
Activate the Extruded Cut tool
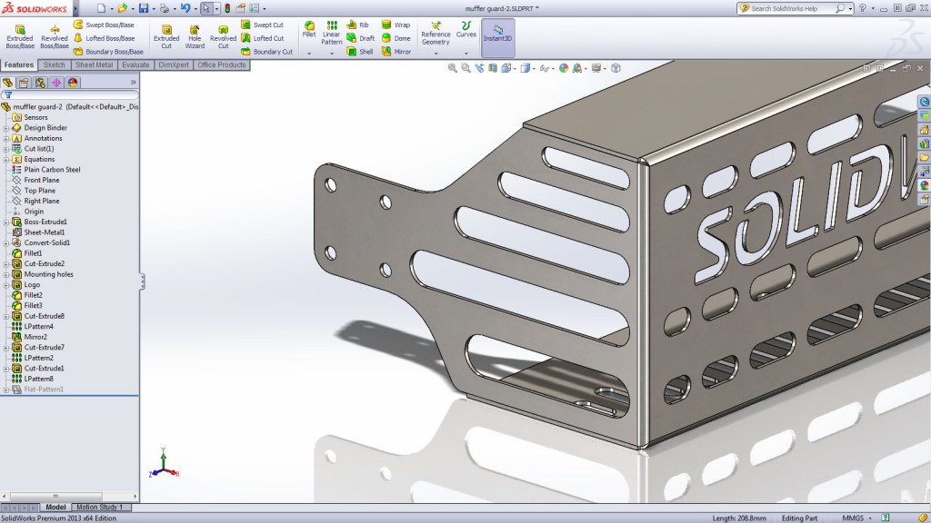click(x=166, y=36)
